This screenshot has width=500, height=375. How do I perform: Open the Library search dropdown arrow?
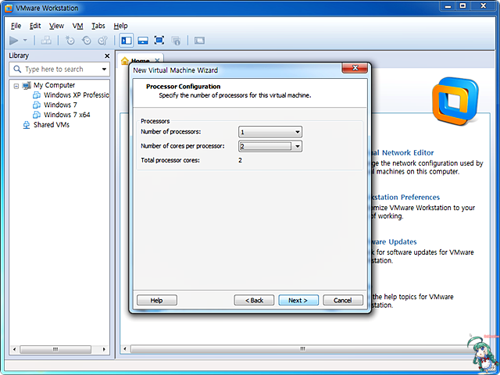coord(104,70)
